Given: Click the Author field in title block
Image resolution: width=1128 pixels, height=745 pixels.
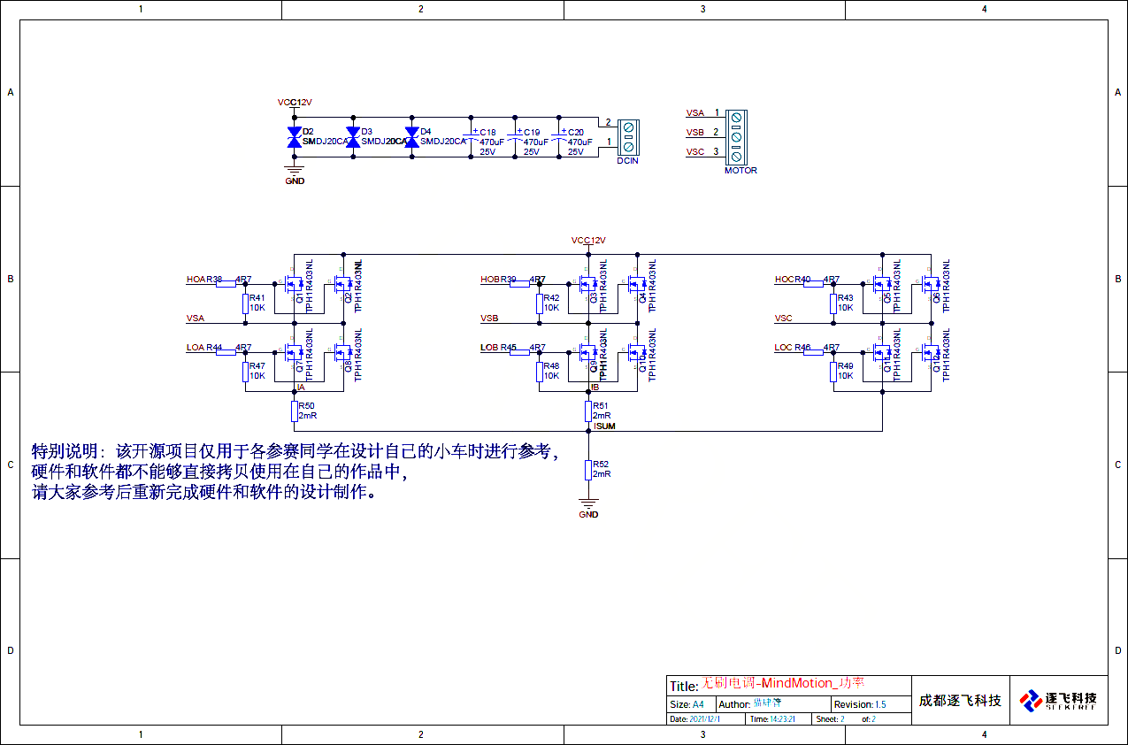Looking at the screenshot, I should point(772,704).
